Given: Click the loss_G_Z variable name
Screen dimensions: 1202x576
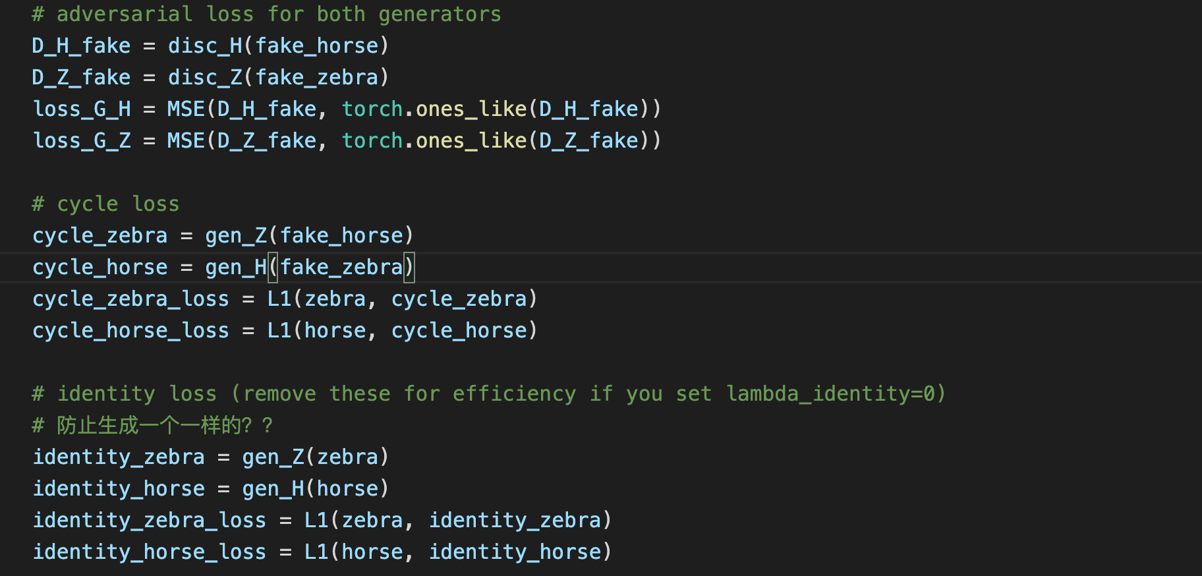Looking at the screenshot, I should click(82, 140).
